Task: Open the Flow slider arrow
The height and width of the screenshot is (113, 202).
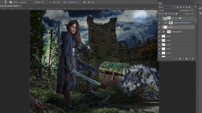Action: pos(62,2)
